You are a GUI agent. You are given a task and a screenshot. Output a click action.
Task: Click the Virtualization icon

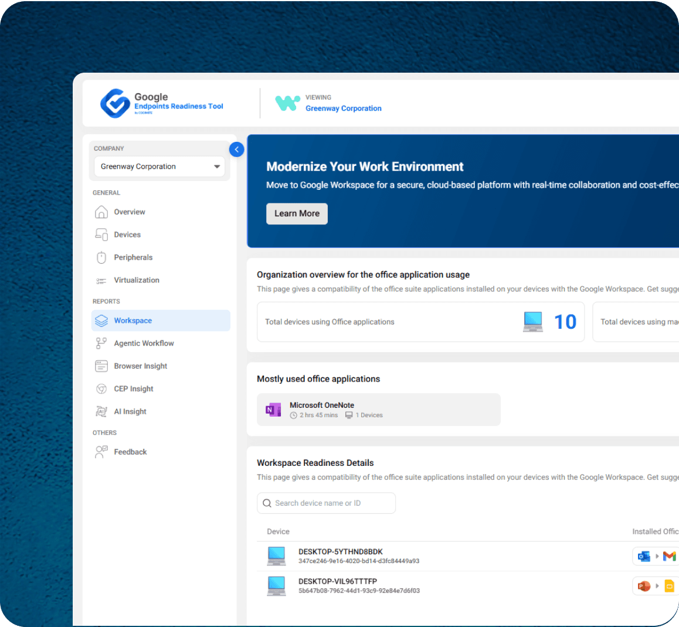101,281
